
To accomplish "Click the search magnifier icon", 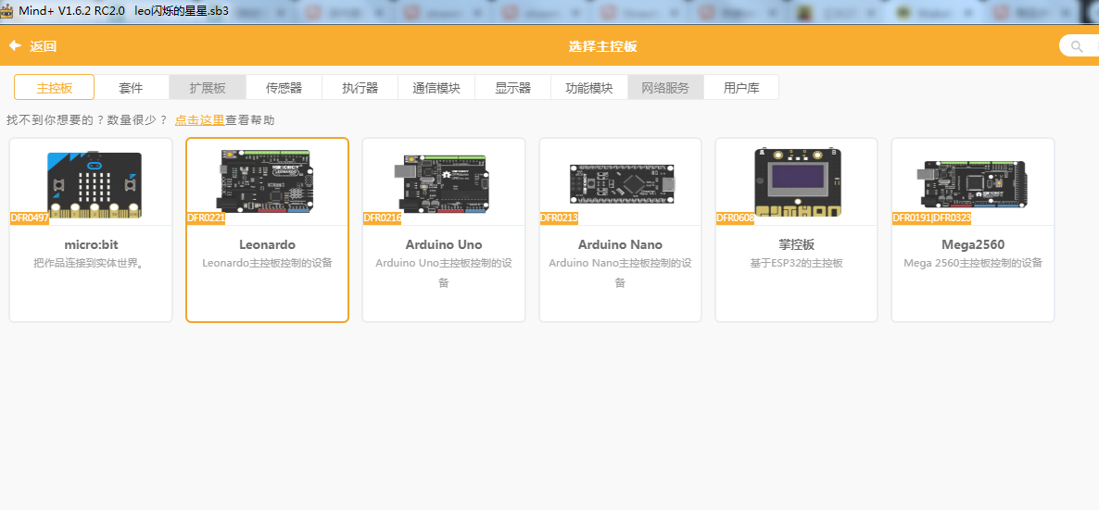I will coord(1077,46).
